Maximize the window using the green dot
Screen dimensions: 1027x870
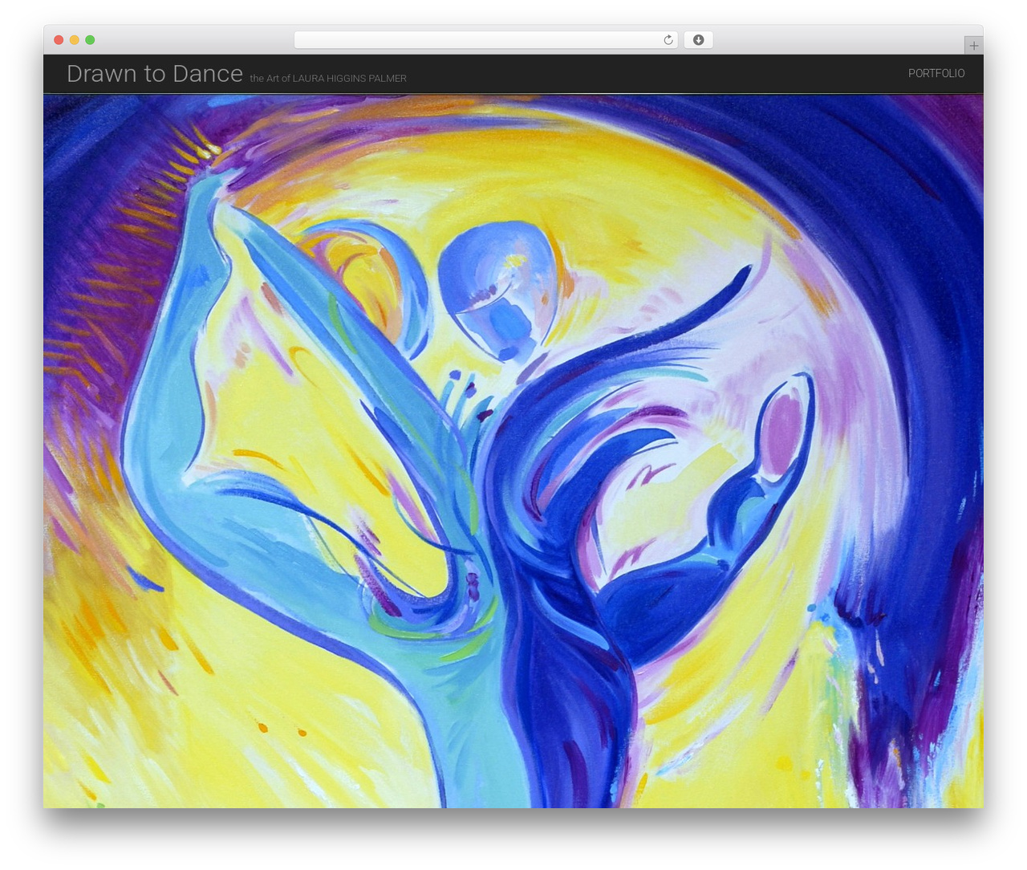pyautogui.click(x=90, y=40)
